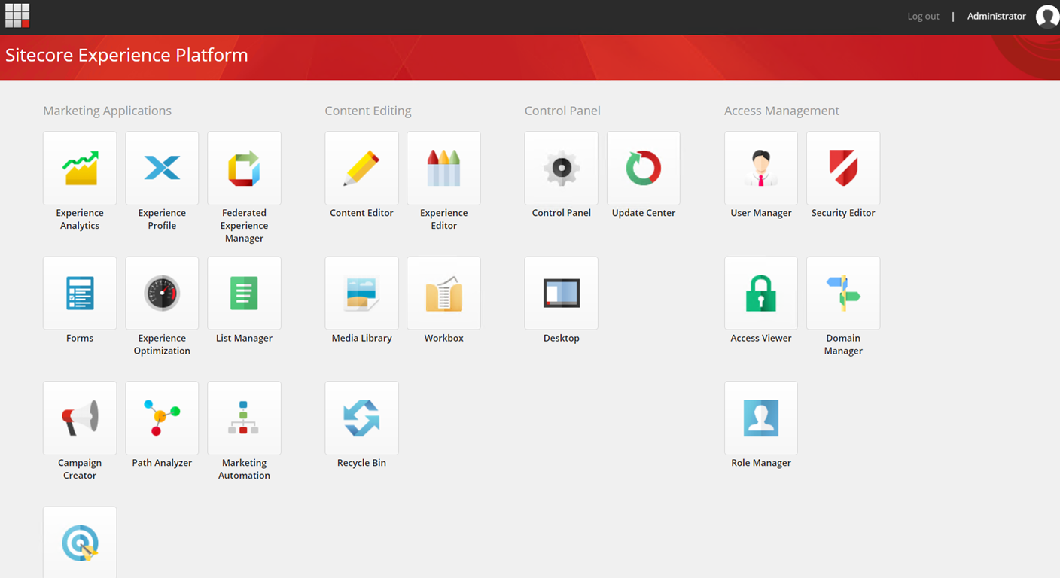Click the Workbox label text
This screenshot has width=1060, height=578.
(x=443, y=338)
